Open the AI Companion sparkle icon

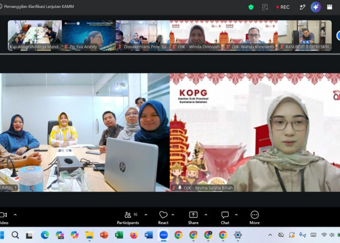coord(316,7)
